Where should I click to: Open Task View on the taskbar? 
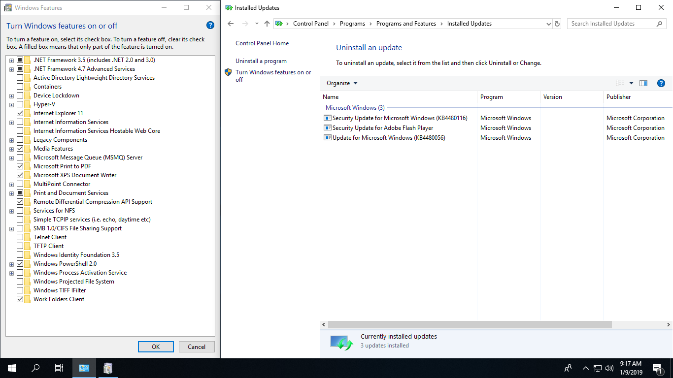[x=59, y=368]
